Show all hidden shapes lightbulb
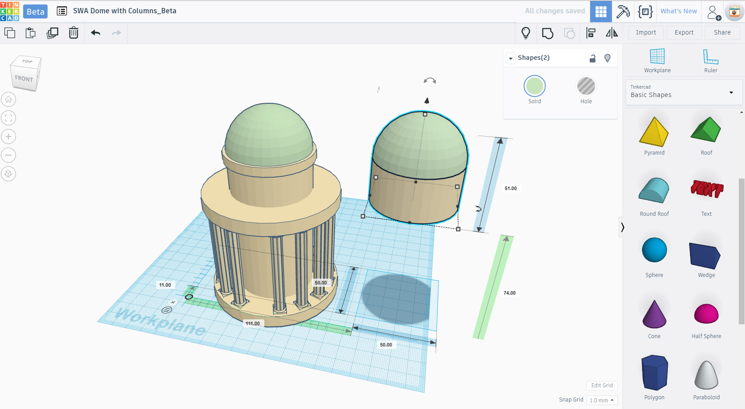Viewport: 745px width, 409px height. tap(526, 33)
